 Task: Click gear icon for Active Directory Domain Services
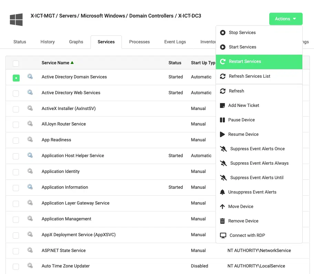[30, 76]
